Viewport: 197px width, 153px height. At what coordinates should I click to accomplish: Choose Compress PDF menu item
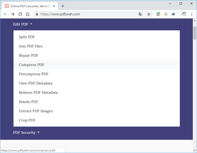32,65
